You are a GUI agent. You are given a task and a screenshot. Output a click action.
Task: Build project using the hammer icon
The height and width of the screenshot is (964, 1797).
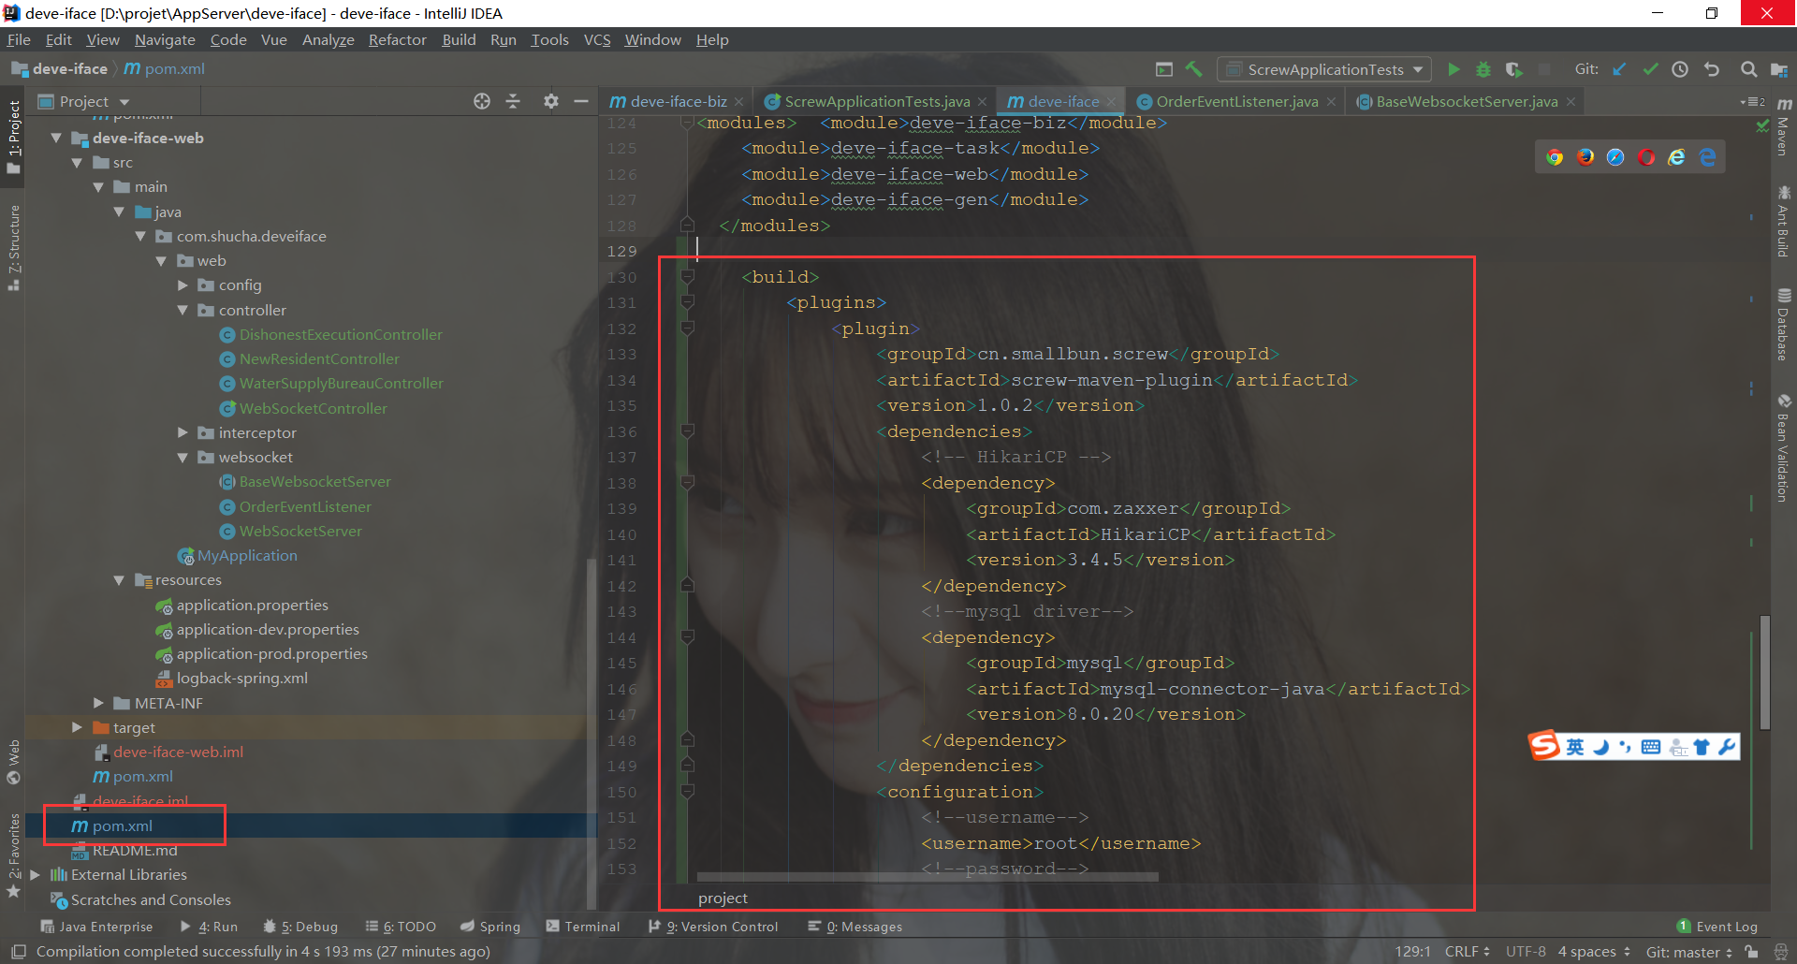(x=1194, y=68)
